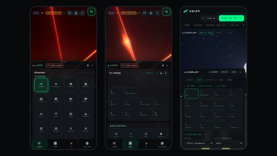Pick the Concrete scene tile
Viewport: 277px width, 156px height.
(x=86, y=85)
